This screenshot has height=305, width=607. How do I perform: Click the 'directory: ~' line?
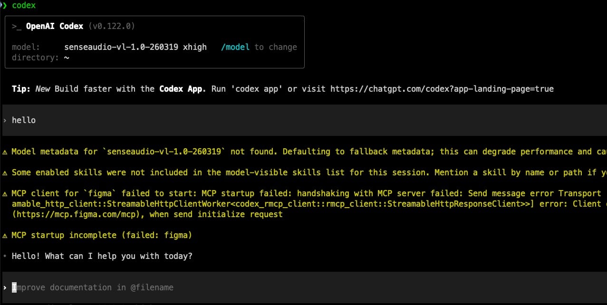click(x=41, y=57)
